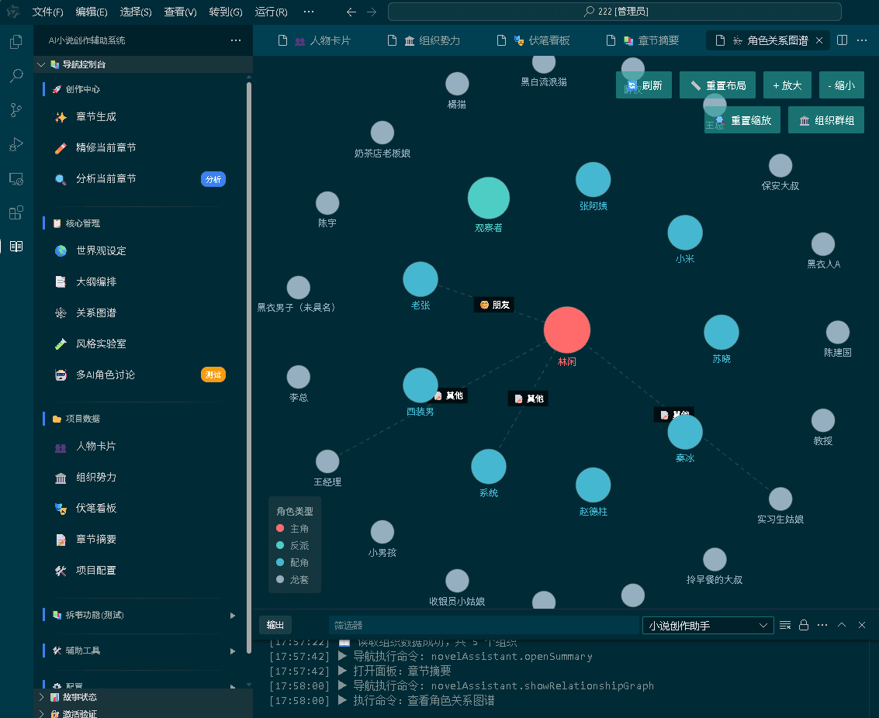Select the search icon in the activity bar
Viewport: 879px width, 718px height.
[16, 77]
